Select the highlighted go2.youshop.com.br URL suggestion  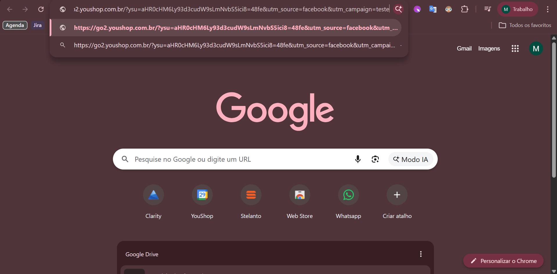(226, 28)
